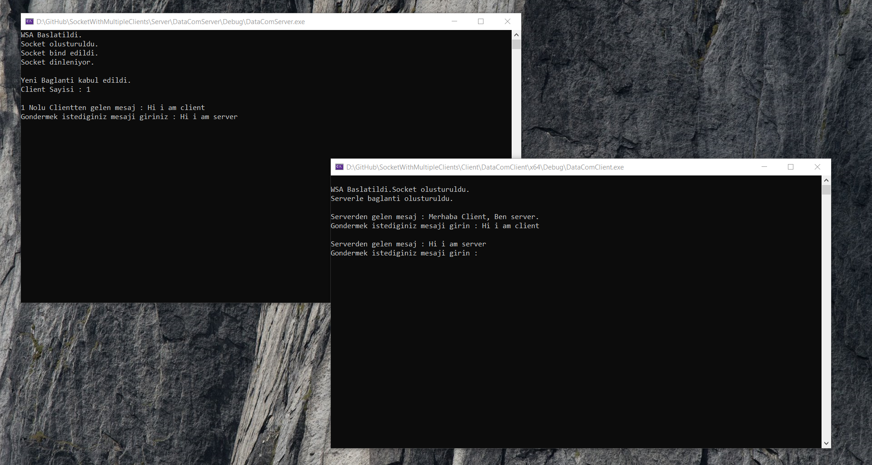Viewport: 872px width, 465px height.
Task: Maximize the DataComServer window
Action: click(481, 21)
